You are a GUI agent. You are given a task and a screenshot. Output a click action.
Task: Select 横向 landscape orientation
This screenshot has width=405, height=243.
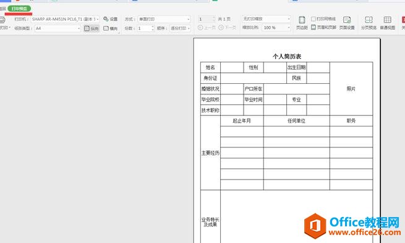(x=111, y=28)
